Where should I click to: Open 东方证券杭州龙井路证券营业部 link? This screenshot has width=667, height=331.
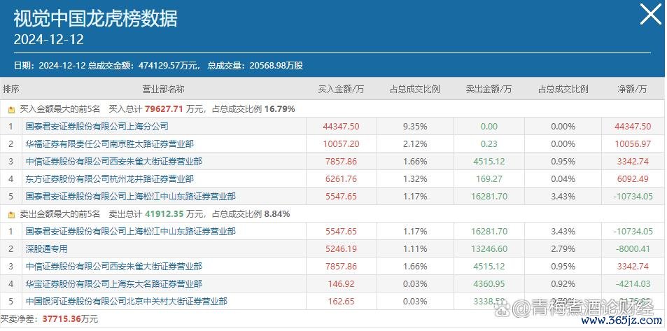(x=109, y=179)
